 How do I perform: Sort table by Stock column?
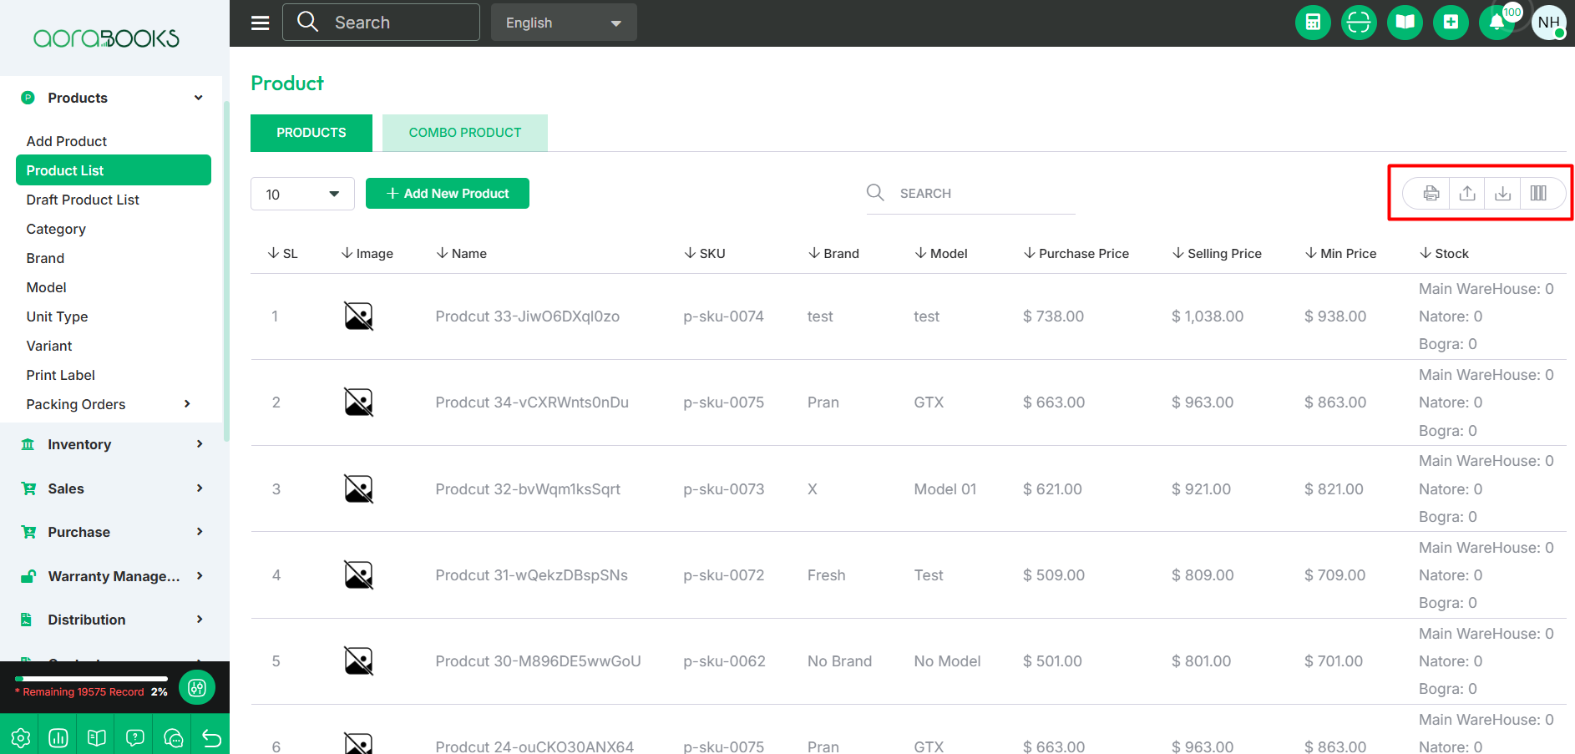[1444, 254]
